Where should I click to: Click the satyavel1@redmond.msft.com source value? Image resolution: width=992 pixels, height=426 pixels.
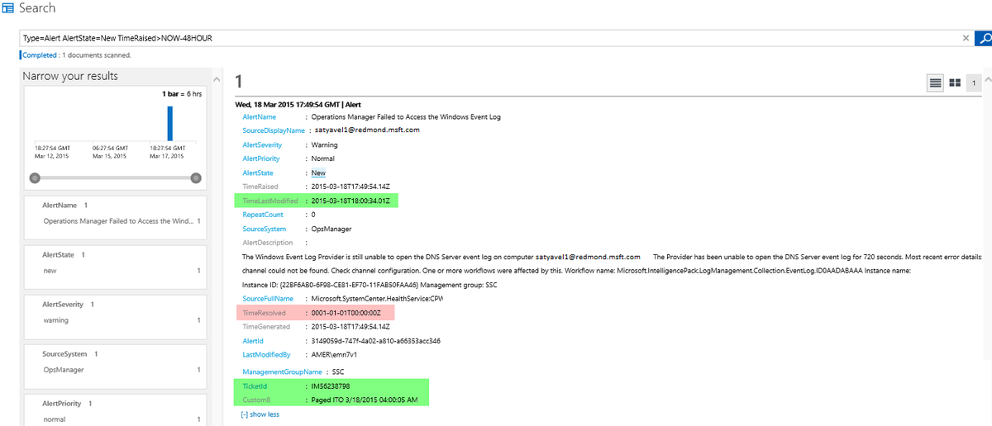368,130
